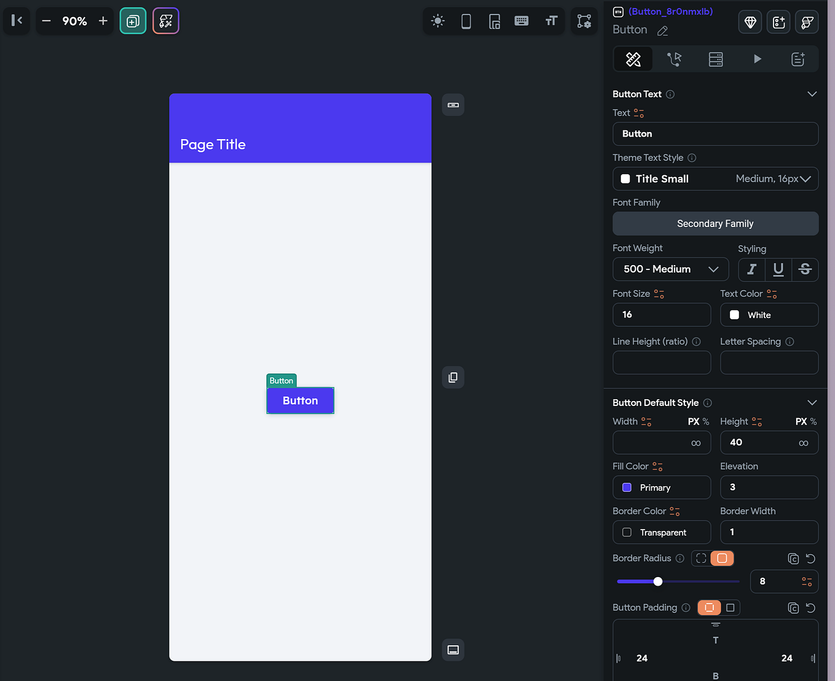
Task: Open the Backend database tab for the Button
Action: (715, 59)
